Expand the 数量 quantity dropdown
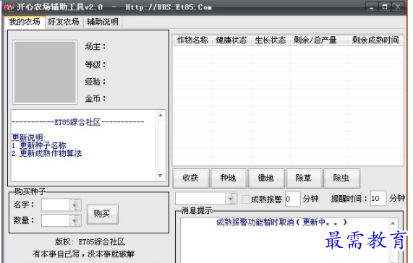 [74, 220]
